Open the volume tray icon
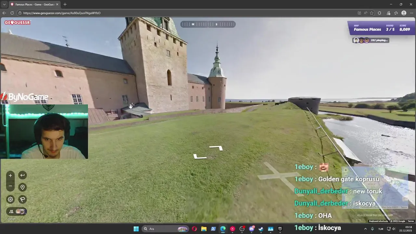The height and width of the screenshot is (234, 416). click(394, 229)
